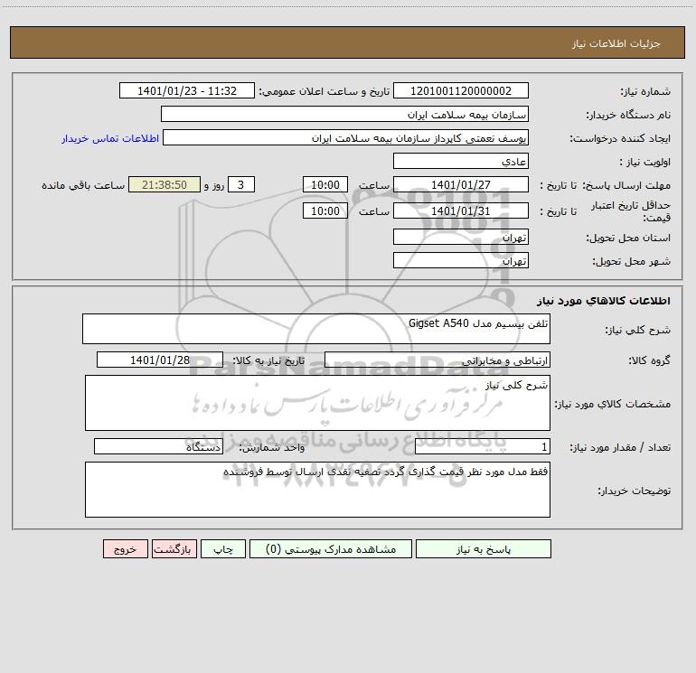Screen dimensions: 696x673
Task: Click goods group field ارتباطی و مخابراتی
Action: click(x=437, y=360)
